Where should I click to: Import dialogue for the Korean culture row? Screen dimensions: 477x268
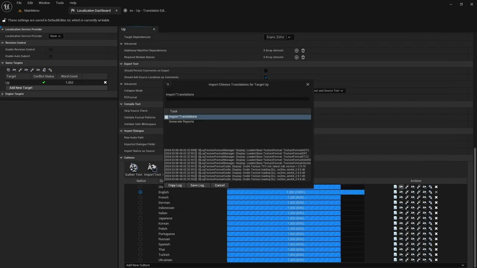[x=424, y=223]
